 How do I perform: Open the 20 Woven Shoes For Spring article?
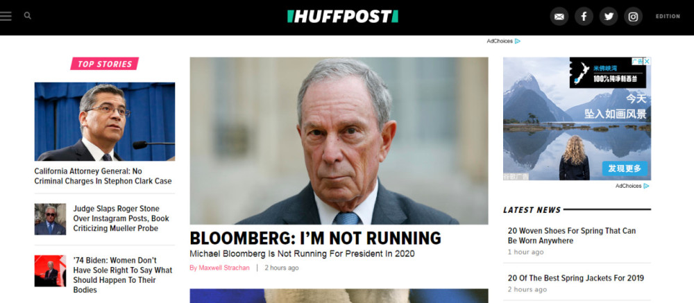point(571,236)
